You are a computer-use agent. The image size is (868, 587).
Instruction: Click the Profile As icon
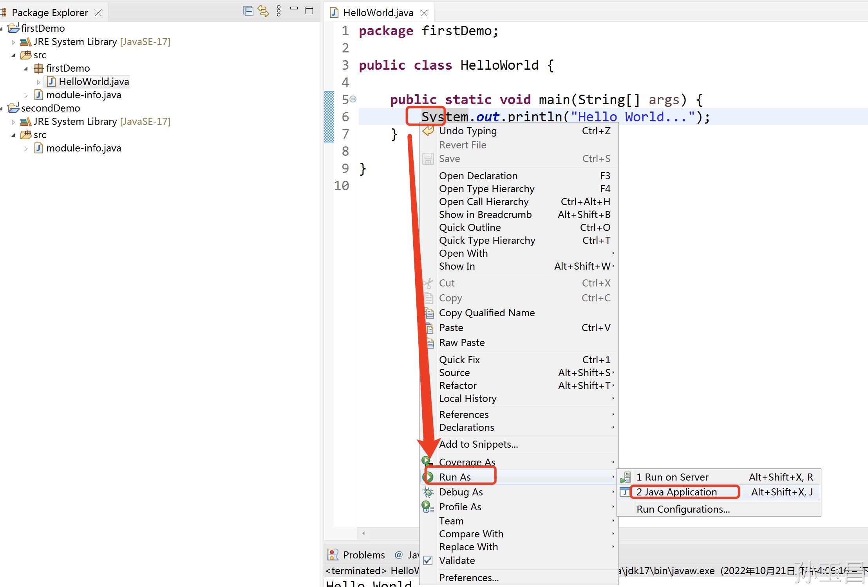428,507
